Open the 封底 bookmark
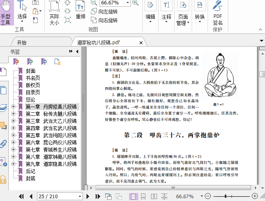 pos(30,178)
